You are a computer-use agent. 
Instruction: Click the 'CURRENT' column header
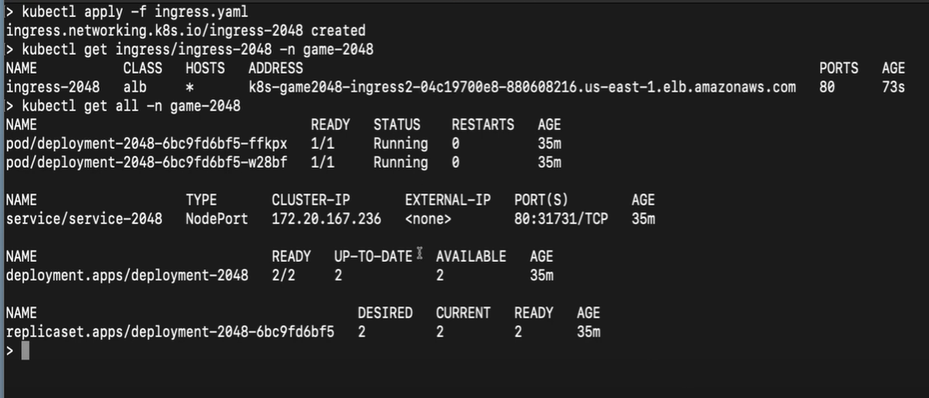pos(463,313)
